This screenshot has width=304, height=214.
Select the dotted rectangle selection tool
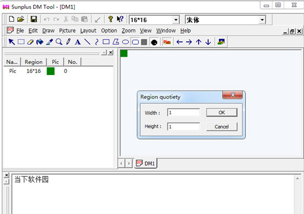21,41
